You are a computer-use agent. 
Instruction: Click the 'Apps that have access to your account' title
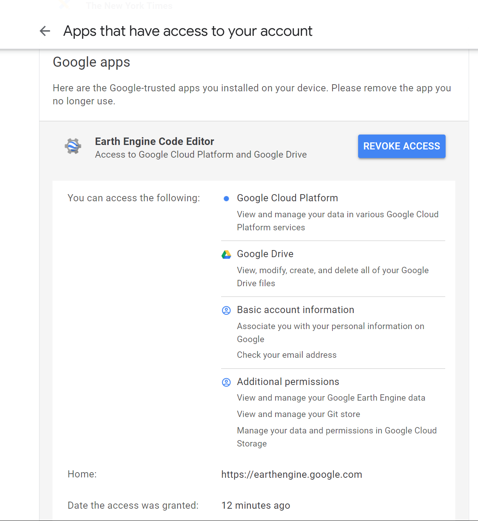(x=188, y=31)
